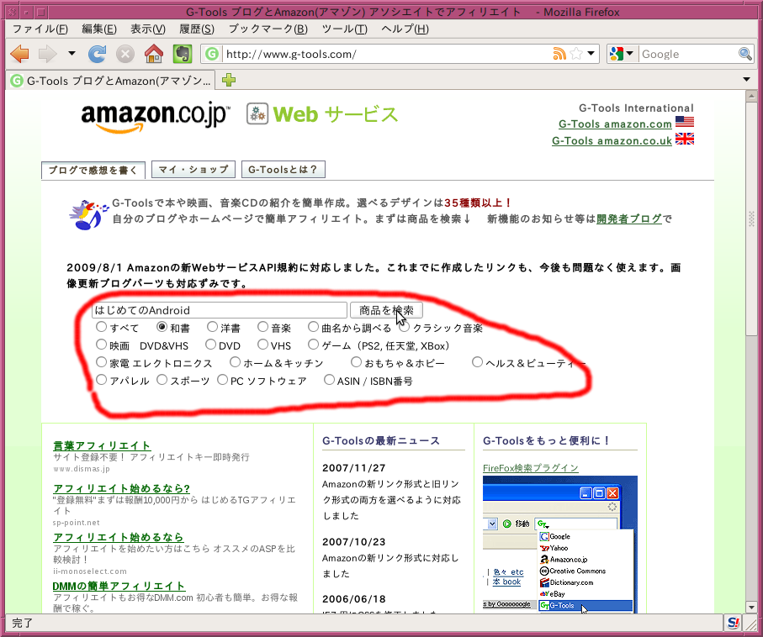This screenshot has height=637, width=763.
Task: Open the window menu icon in title bar
Action: [x=12, y=12]
